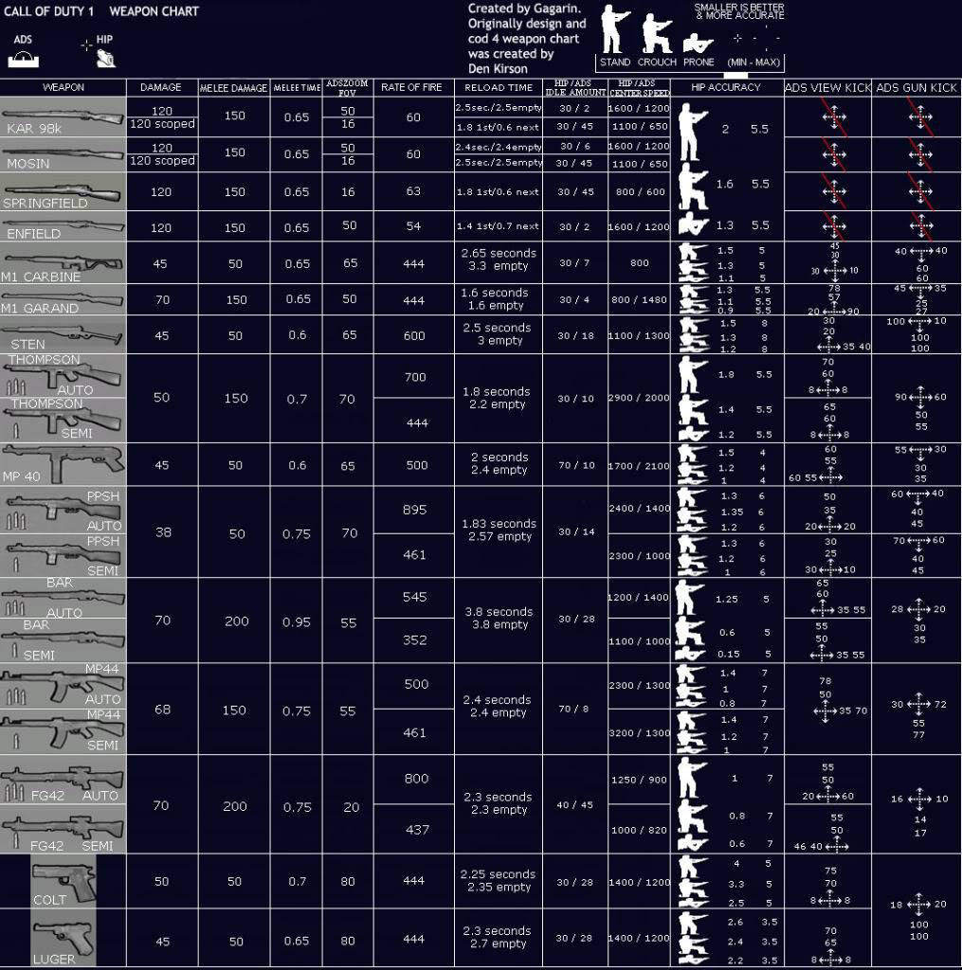This screenshot has height=970, width=962.
Task: Select the ADS VIEW KICK column header
Action: (x=827, y=87)
